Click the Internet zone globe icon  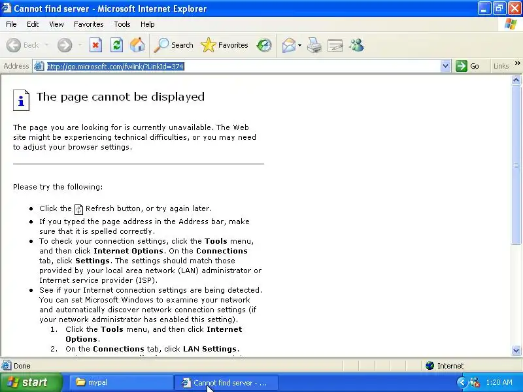430,366
